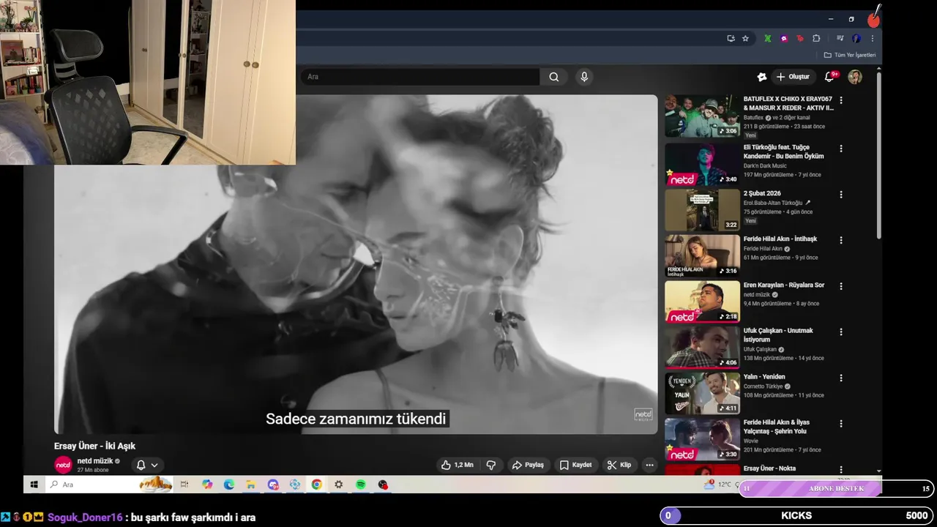This screenshot has width=937, height=527.
Task: Create a clip with Klip button
Action: (x=619, y=465)
